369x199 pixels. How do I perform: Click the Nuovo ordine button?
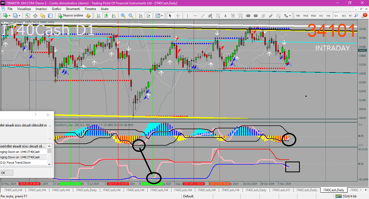point(71,16)
